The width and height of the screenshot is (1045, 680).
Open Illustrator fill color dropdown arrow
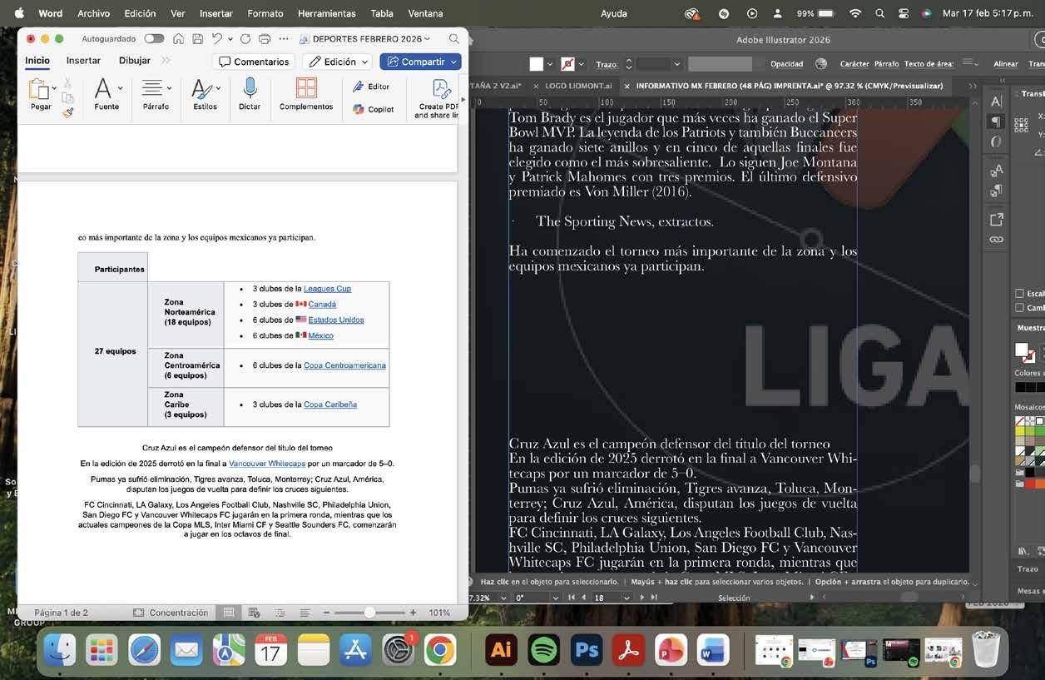click(551, 64)
